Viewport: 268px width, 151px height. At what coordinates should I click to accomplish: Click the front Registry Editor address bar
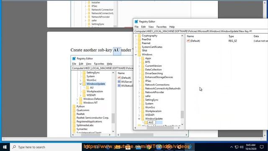coord(200,31)
